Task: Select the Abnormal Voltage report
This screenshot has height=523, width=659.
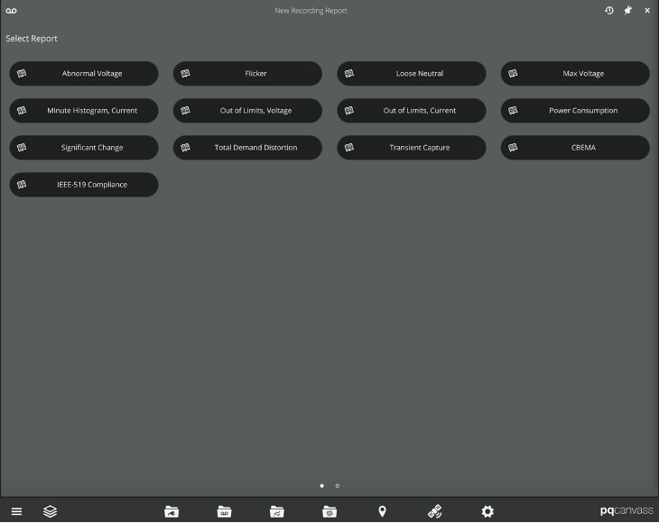Action: (84, 74)
